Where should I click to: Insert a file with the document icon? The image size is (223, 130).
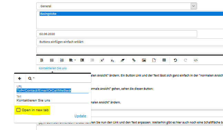(154, 60)
